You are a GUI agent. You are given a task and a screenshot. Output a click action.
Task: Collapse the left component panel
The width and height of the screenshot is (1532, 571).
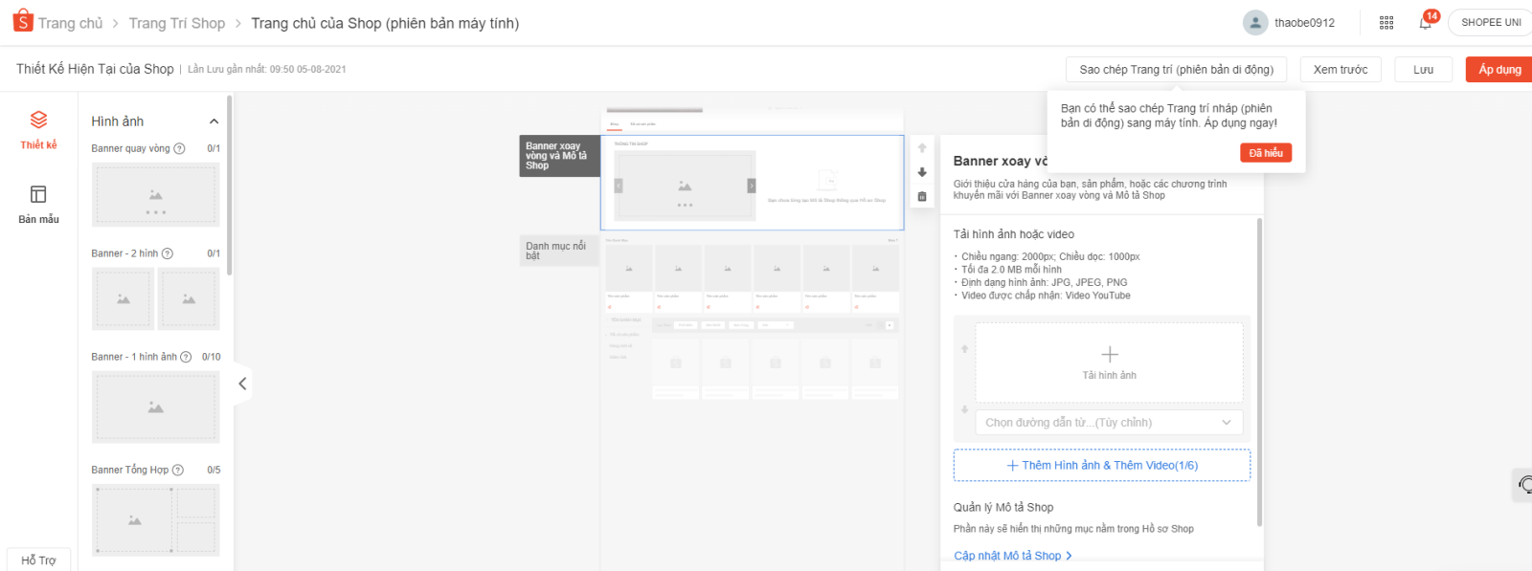point(242,384)
